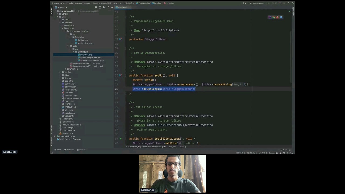This screenshot has width=345, height=194.
Task: Expand the profiles folder
Action: click(60, 72)
